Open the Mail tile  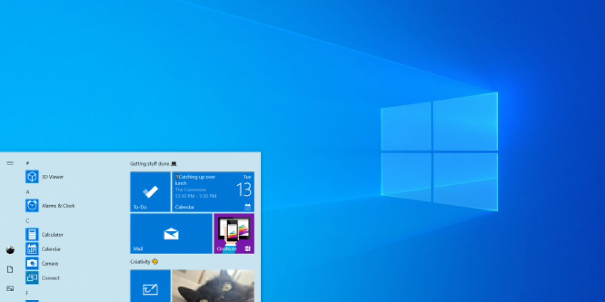[x=171, y=234]
